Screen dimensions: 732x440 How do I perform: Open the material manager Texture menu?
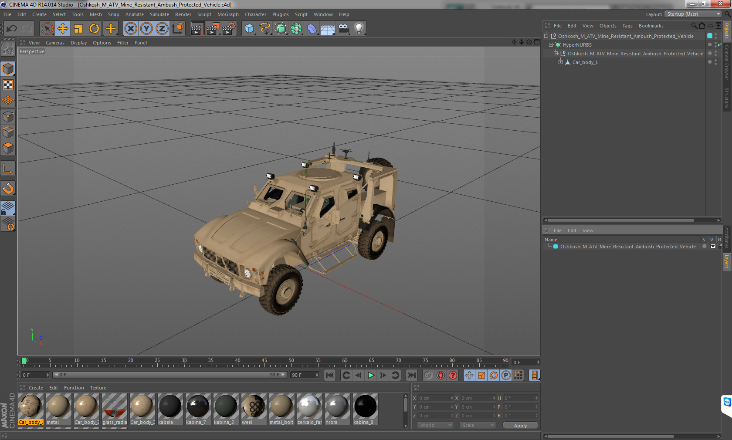coord(98,388)
